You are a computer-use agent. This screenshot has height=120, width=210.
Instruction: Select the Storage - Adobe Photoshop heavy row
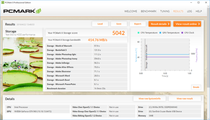(x=86, y=59)
